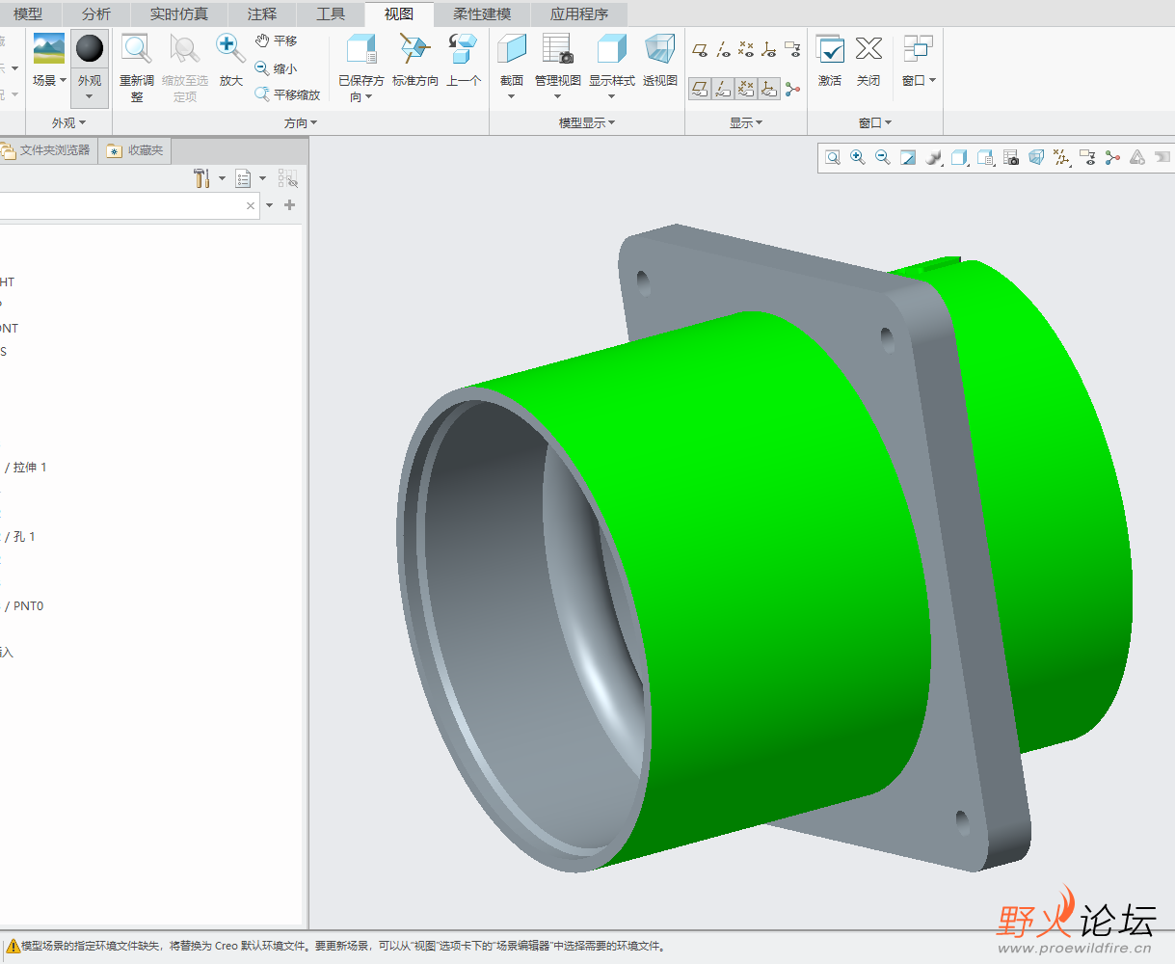
Task: Click the perspective view icon in graphics toolbar
Action: (x=1036, y=157)
